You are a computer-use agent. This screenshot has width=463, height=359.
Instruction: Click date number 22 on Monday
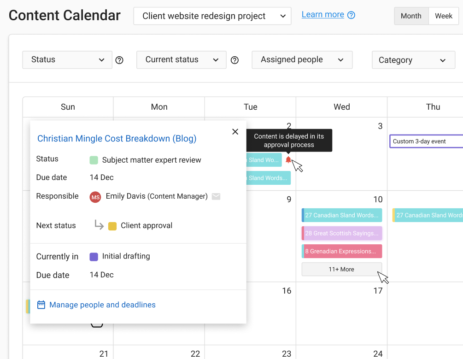tap(195, 353)
